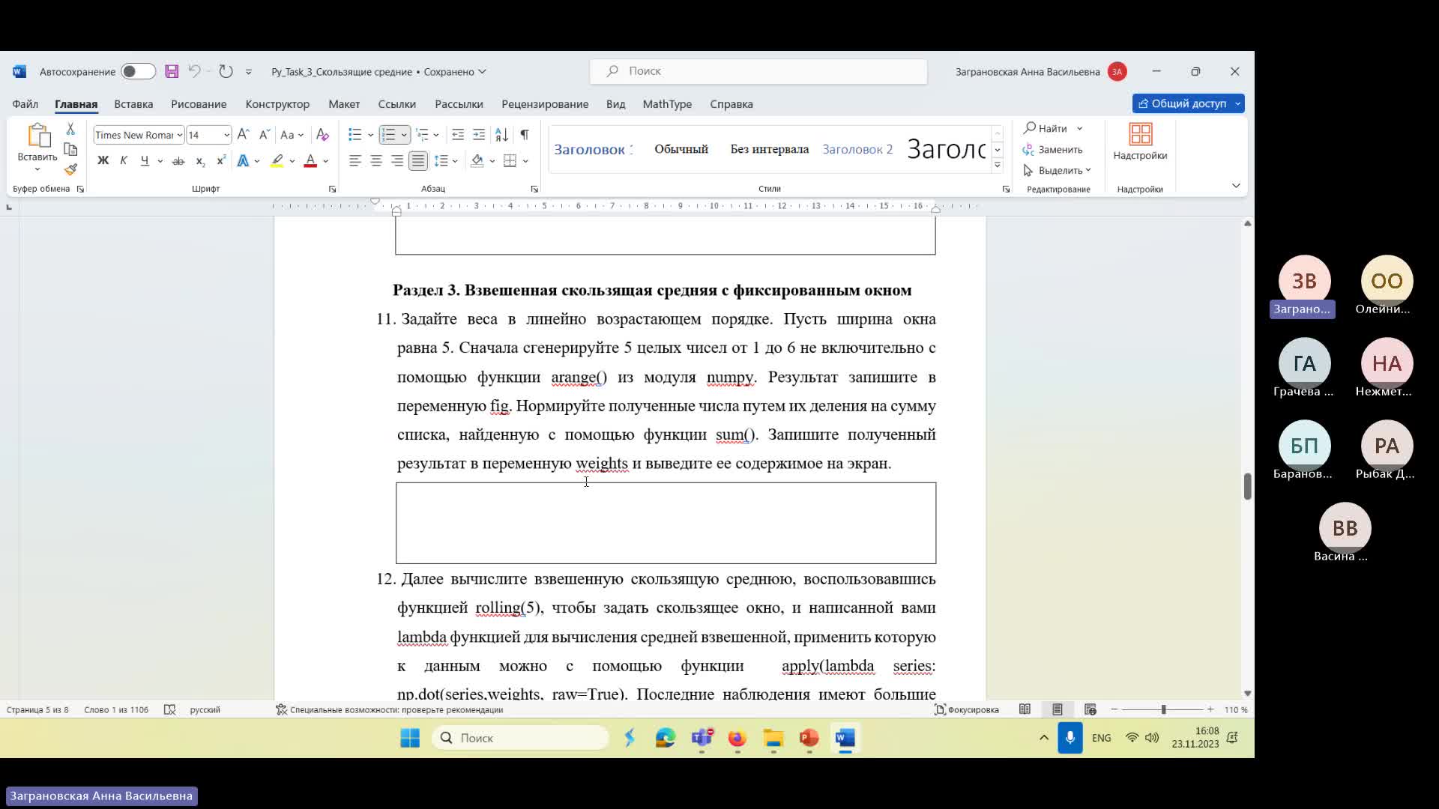Click the Copy icon

(70, 149)
